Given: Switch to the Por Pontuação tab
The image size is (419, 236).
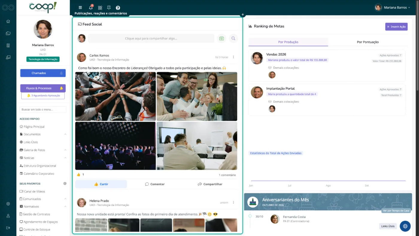Looking at the screenshot, I should 368,42.
